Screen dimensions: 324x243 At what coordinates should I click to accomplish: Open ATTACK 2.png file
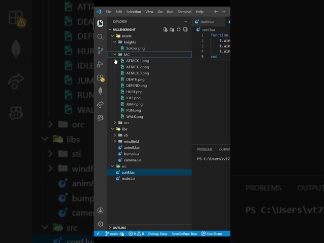pos(149,67)
